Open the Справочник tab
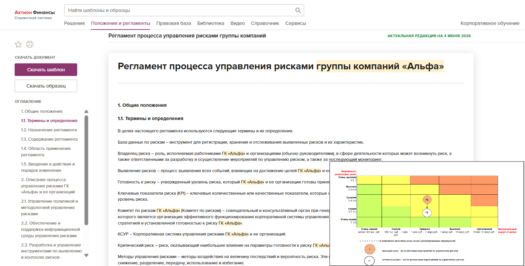 (x=265, y=23)
